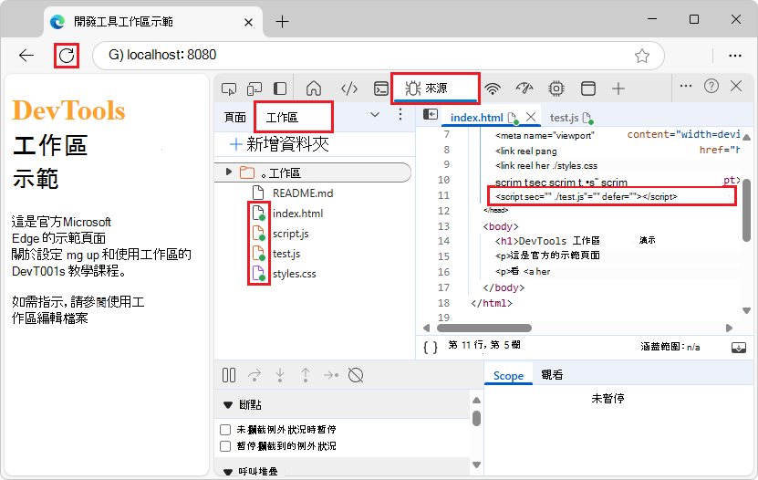Activate the inspect element tool
758x480 pixels.
click(229, 89)
